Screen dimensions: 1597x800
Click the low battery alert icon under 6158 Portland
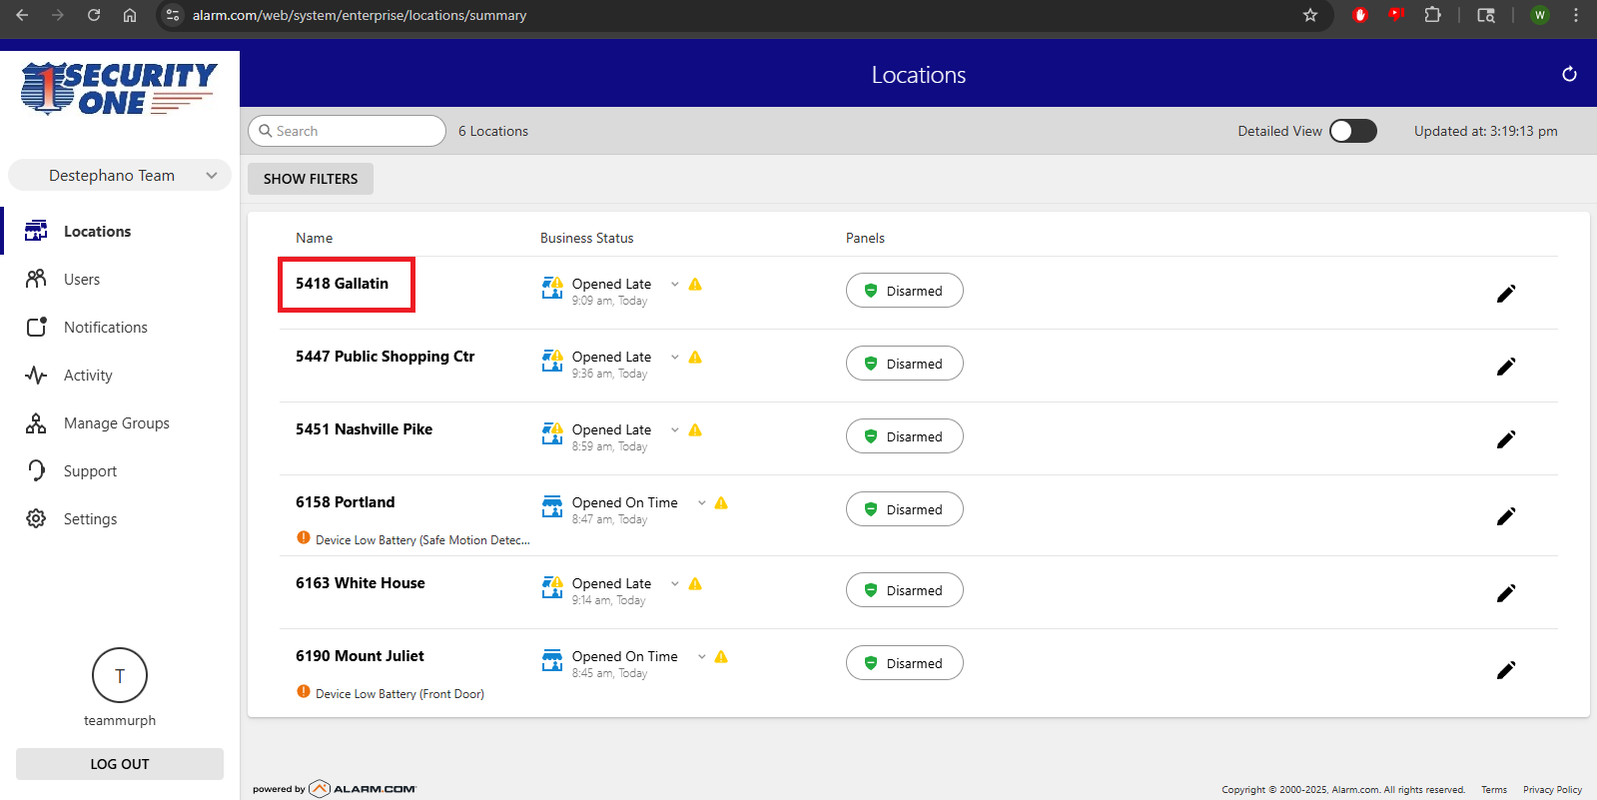pos(304,538)
